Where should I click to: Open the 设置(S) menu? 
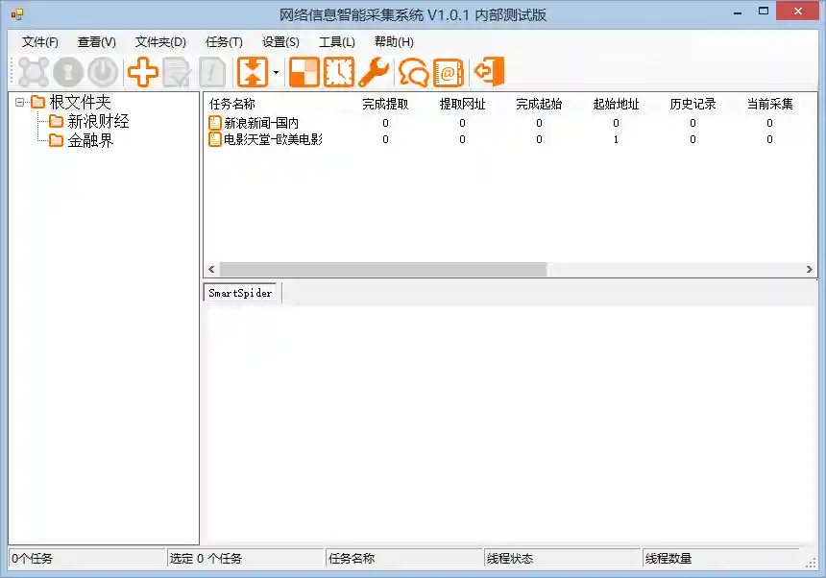[279, 41]
